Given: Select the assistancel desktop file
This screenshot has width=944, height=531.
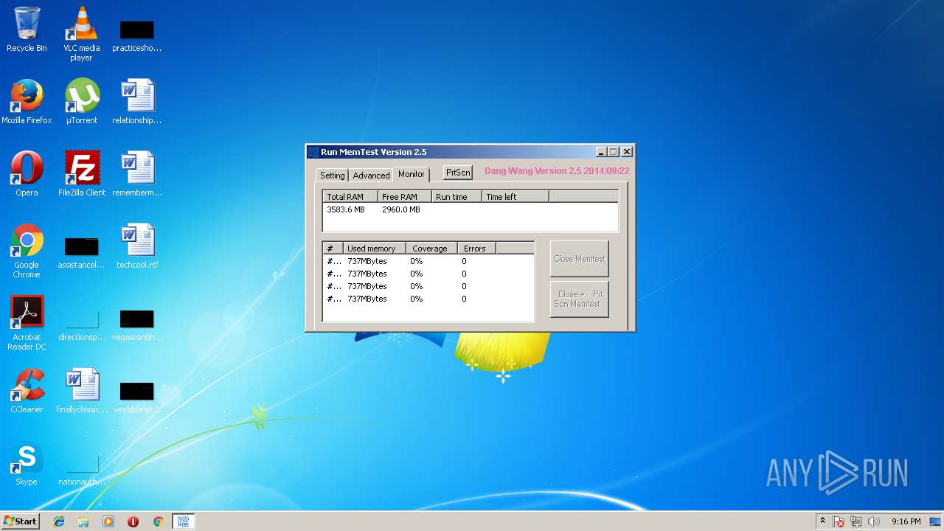Looking at the screenshot, I should click(x=81, y=251).
